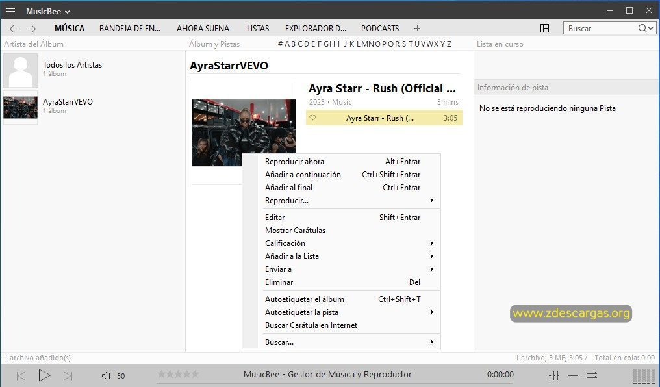Image resolution: width=660 pixels, height=387 pixels.
Task: Click the playback progress bar
Action: (x=335, y=383)
